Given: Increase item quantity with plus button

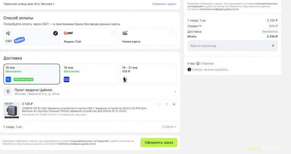Looking at the screenshot, I should [174, 104].
